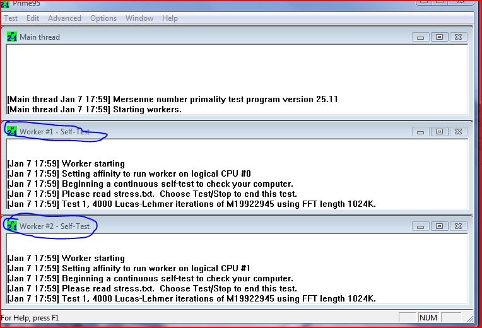
Task: Close the Worker #1 Self-Test window
Action: click(458, 132)
